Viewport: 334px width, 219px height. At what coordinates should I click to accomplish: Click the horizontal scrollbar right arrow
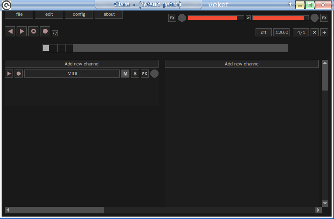[x=319, y=210]
